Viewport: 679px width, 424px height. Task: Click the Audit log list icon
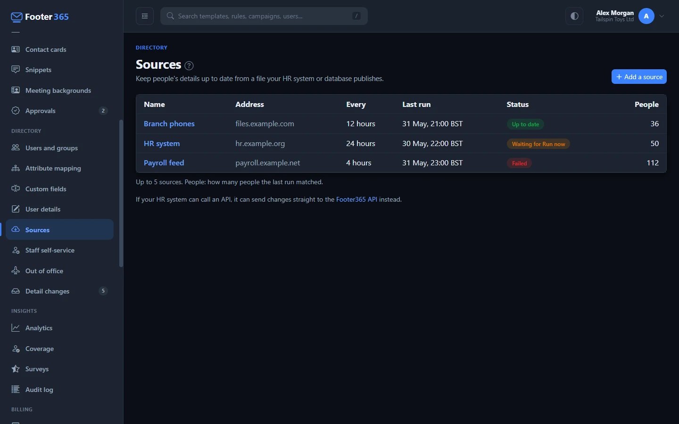click(x=16, y=389)
